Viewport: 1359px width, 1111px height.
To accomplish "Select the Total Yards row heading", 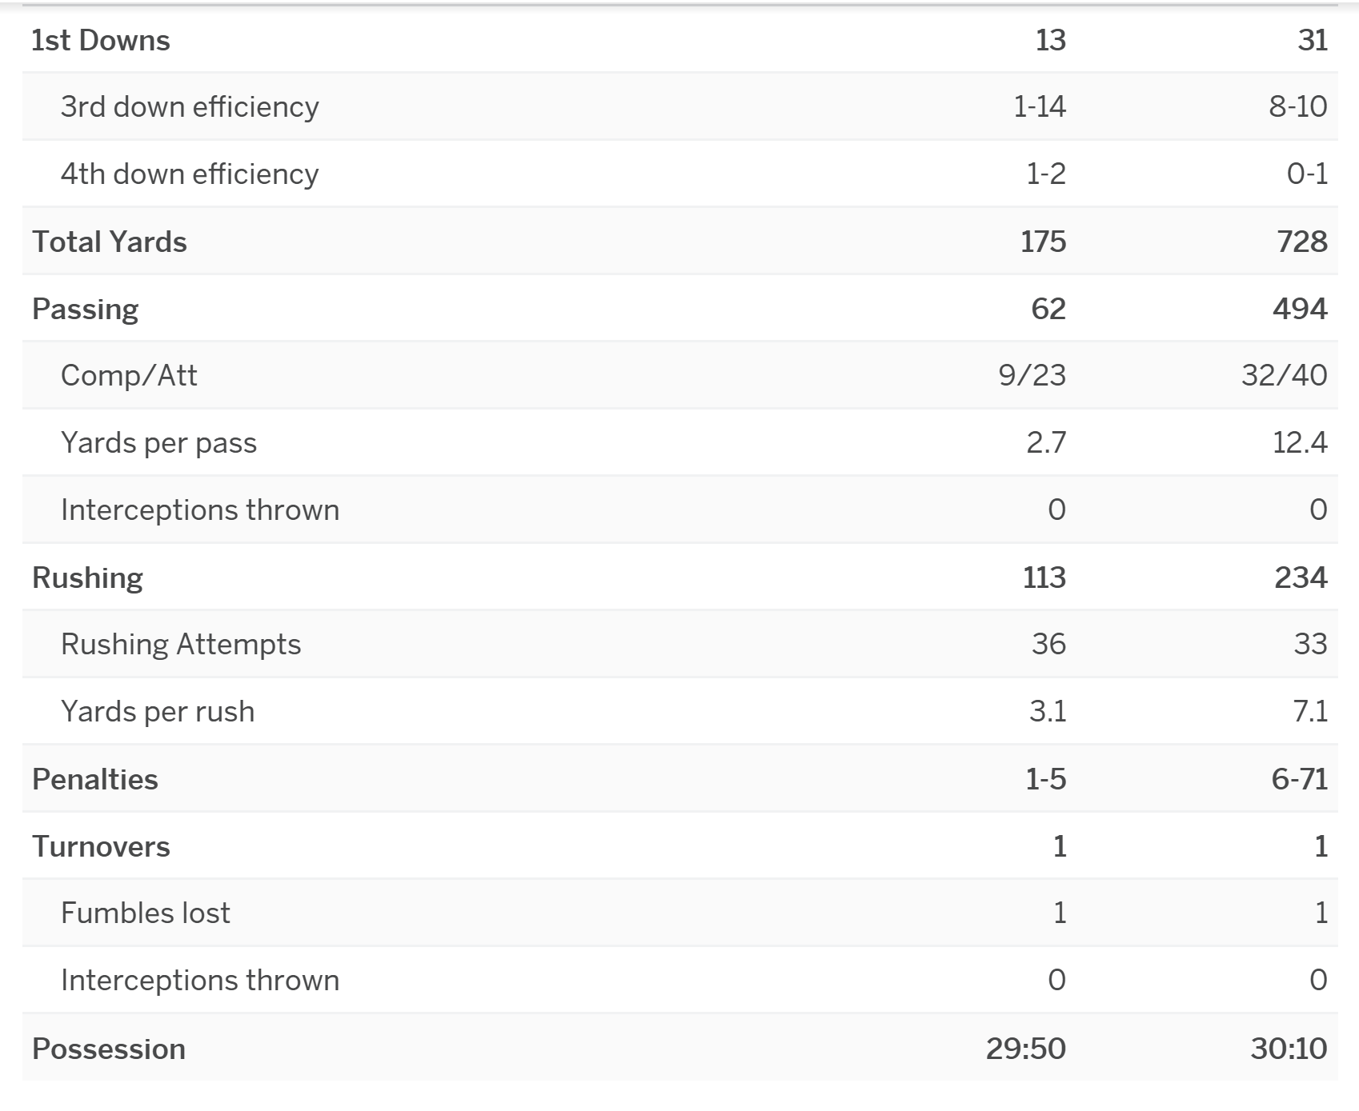I will [x=110, y=242].
